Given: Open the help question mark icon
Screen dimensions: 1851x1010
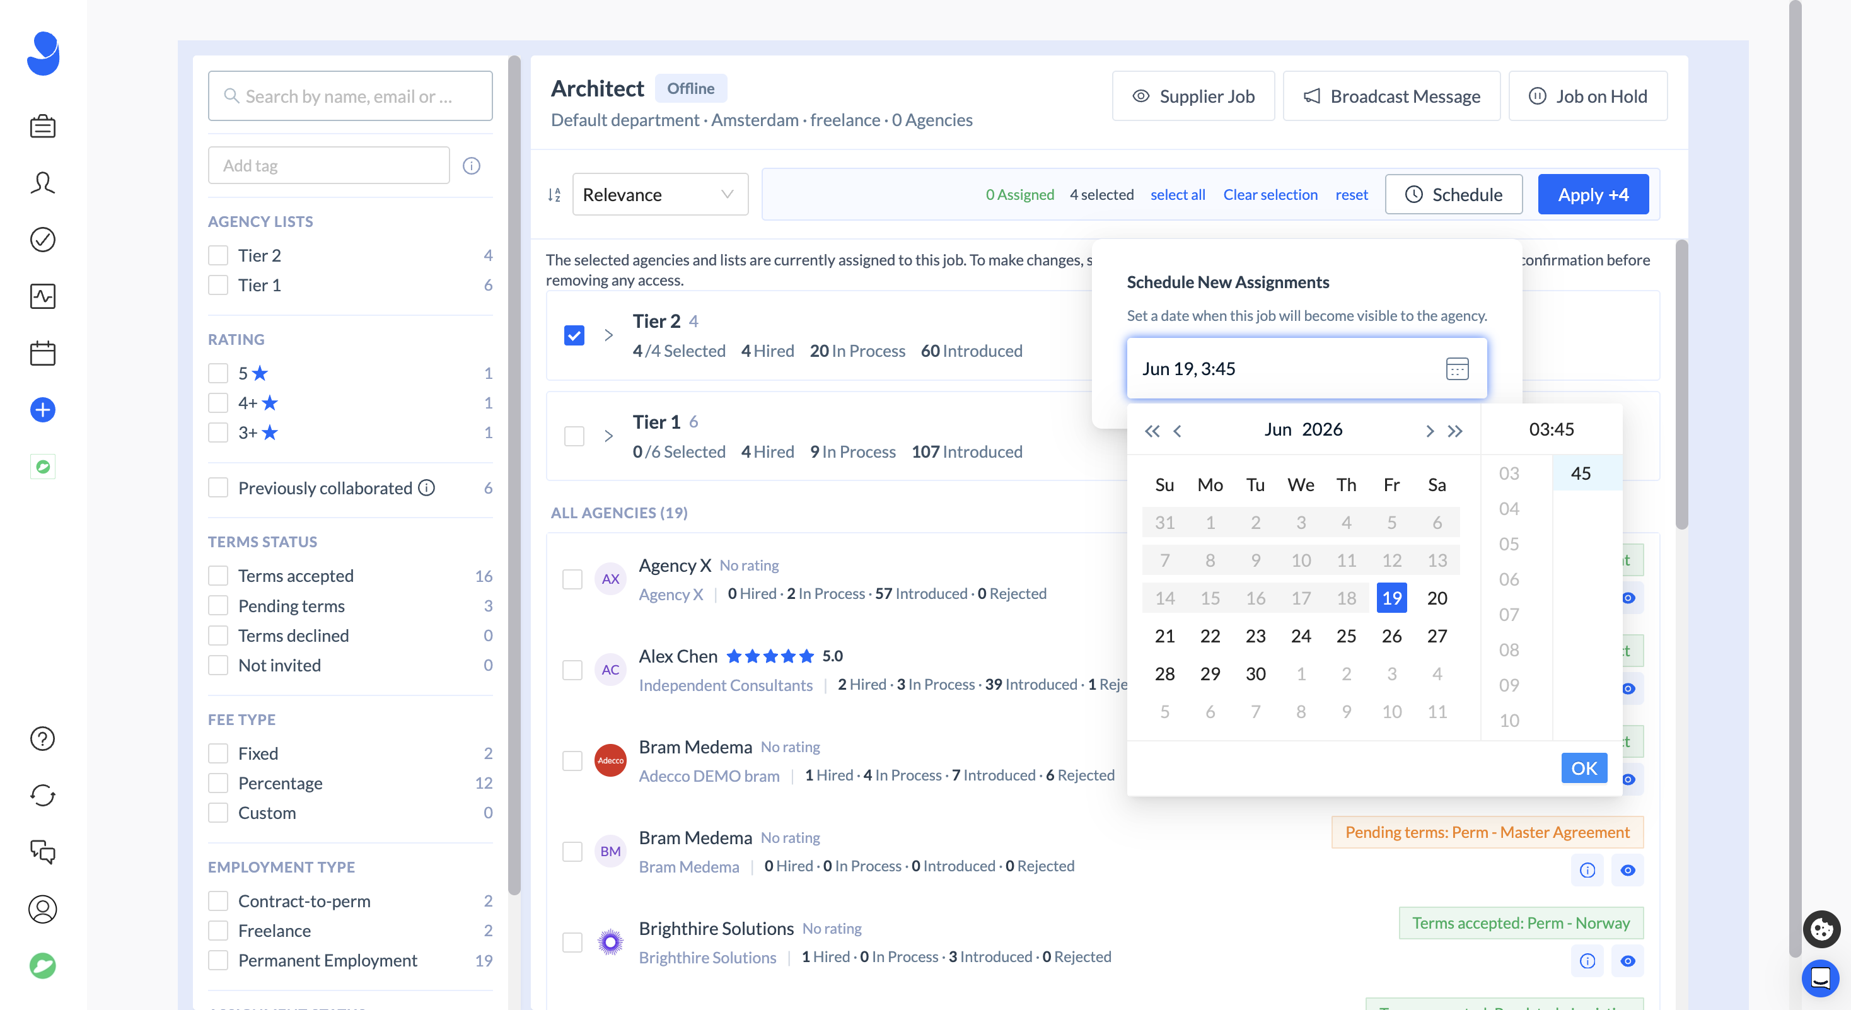Looking at the screenshot, I should (42, 738).
